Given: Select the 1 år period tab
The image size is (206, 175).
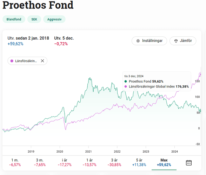Looking at the screenshot, I should [x=89, y=162].
